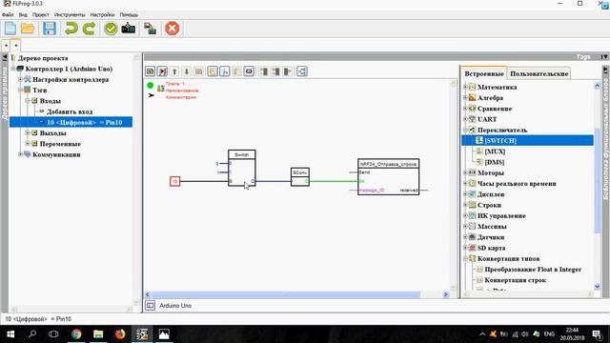Select the [SWITCH] block in the library

coord(527,140)
